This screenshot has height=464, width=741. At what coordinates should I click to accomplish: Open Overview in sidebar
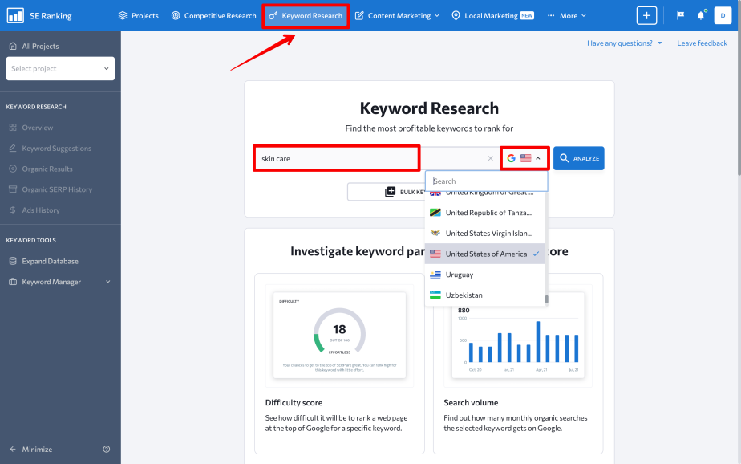31,127
